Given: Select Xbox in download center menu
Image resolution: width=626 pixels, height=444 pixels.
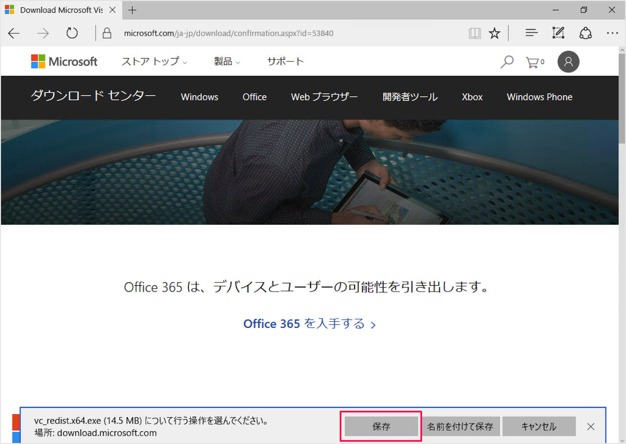Looking at the screenshot, I should tap(472, 97).
